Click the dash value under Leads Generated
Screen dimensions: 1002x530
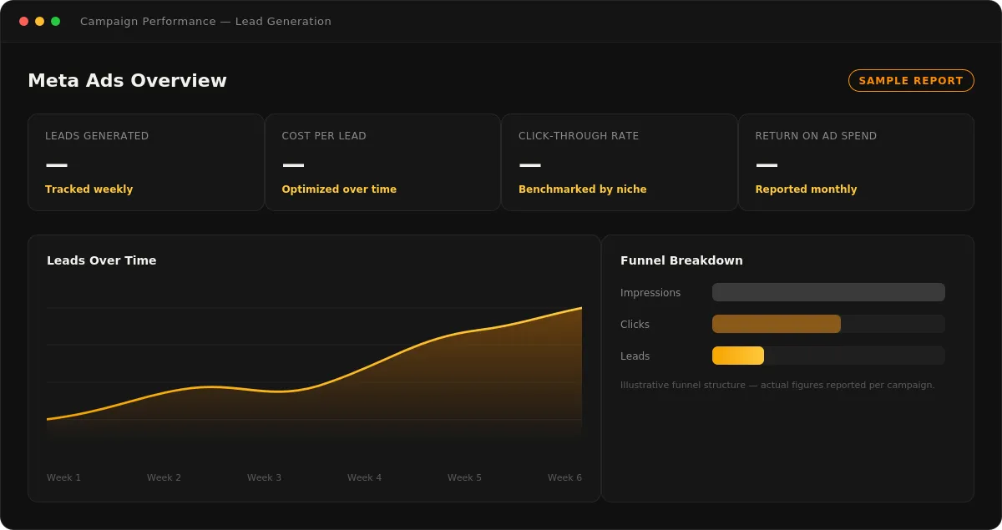pos(57,164)
